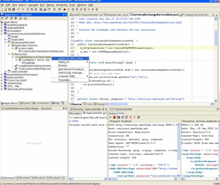Choose Deploy to WS_LOCAL from context menu
This screenshot has width=220, height=185.
[x=70, y=58]
